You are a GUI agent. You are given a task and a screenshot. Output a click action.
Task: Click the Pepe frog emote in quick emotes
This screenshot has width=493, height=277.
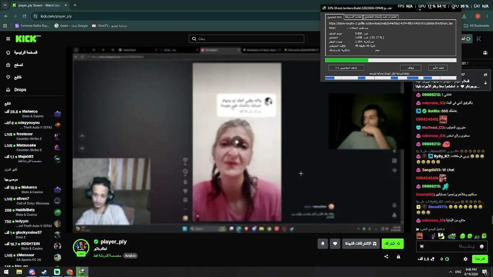[x=453, y=236]
